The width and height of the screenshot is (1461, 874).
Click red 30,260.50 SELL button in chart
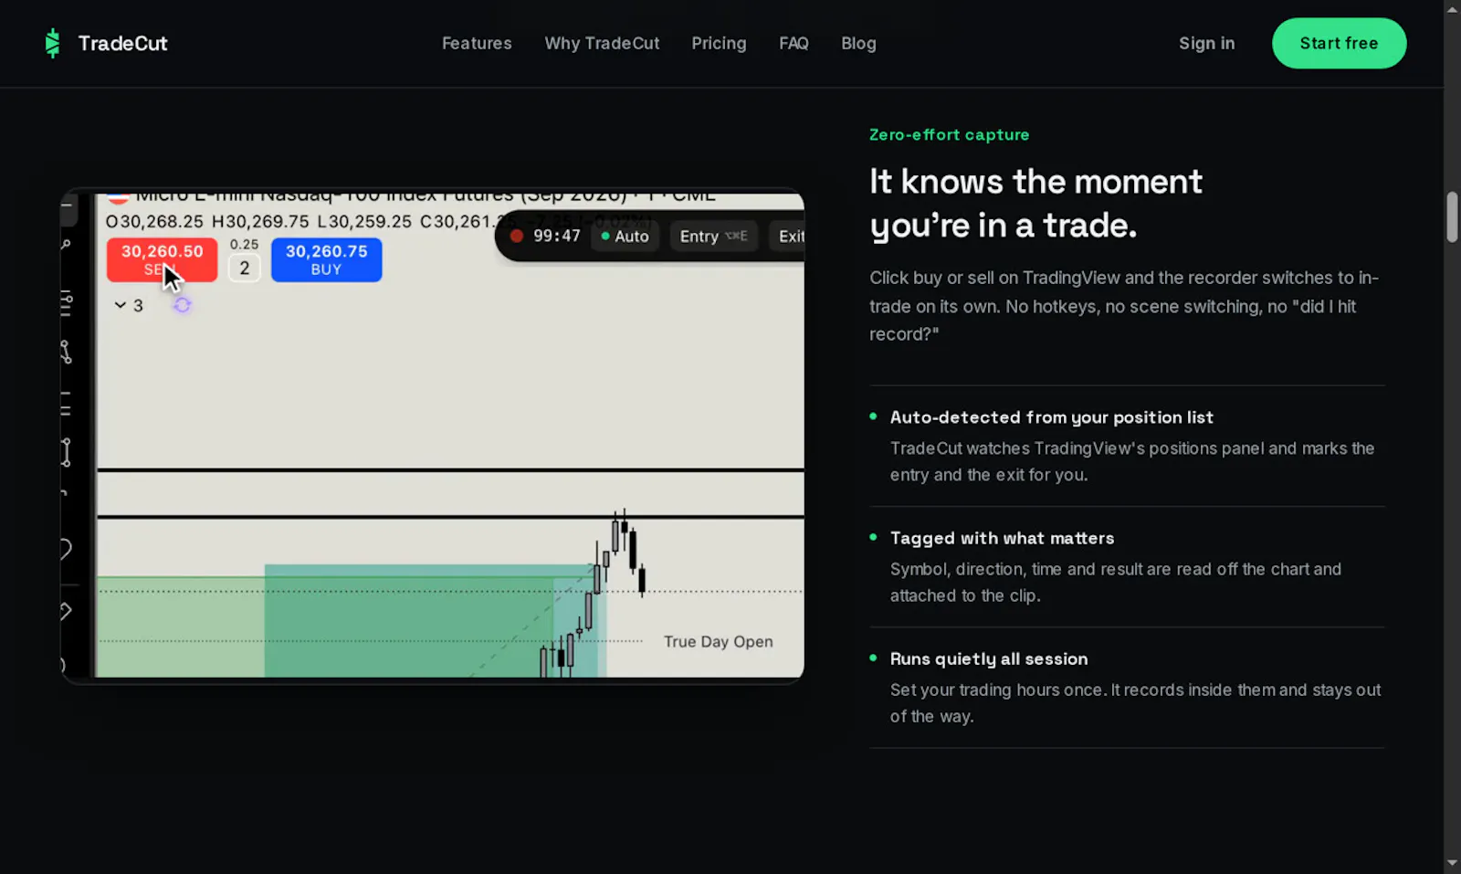point(162,259)
